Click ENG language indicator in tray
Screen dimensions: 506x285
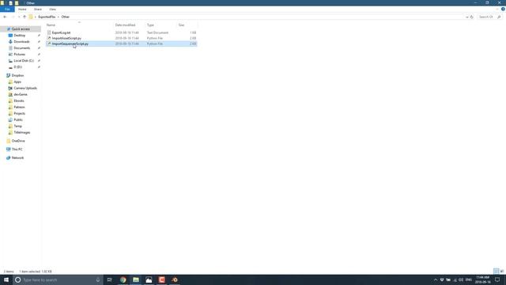(469, 279)
